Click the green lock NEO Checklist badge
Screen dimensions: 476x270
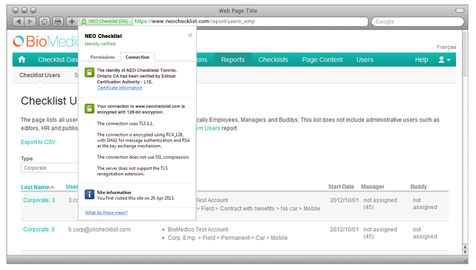point(105,21)
